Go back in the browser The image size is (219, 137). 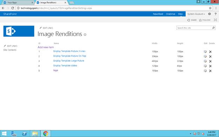click(x=3, y=8)
